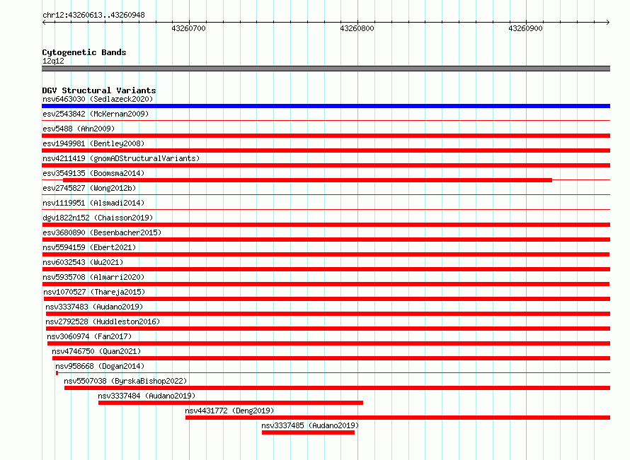Viewport: 630px width, 460px height.
Task: Click the DGV Structural Variants track title
Action: tap(99, 90)
